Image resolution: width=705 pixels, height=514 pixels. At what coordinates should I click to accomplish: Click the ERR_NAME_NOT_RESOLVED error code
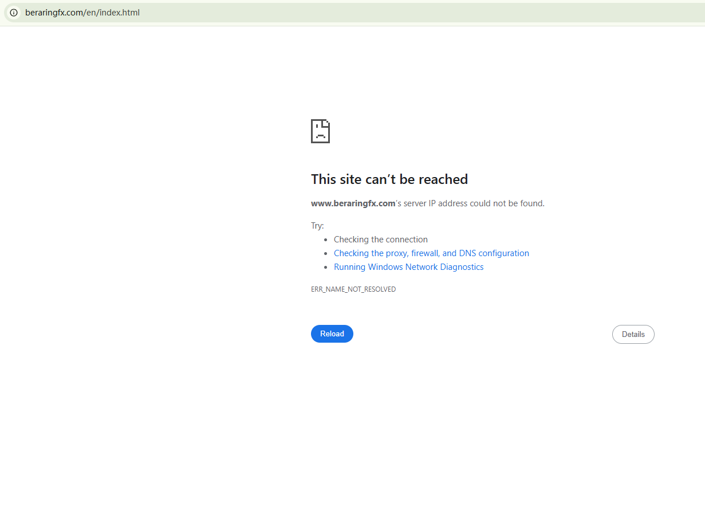pos(353,289)
